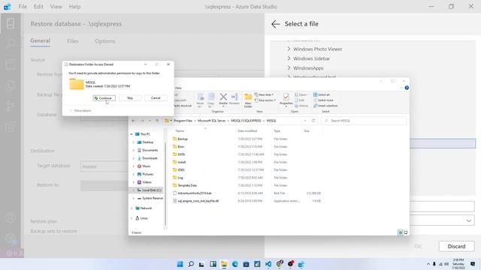Click Search MSSQL field in Explorer

coord(364,121)
